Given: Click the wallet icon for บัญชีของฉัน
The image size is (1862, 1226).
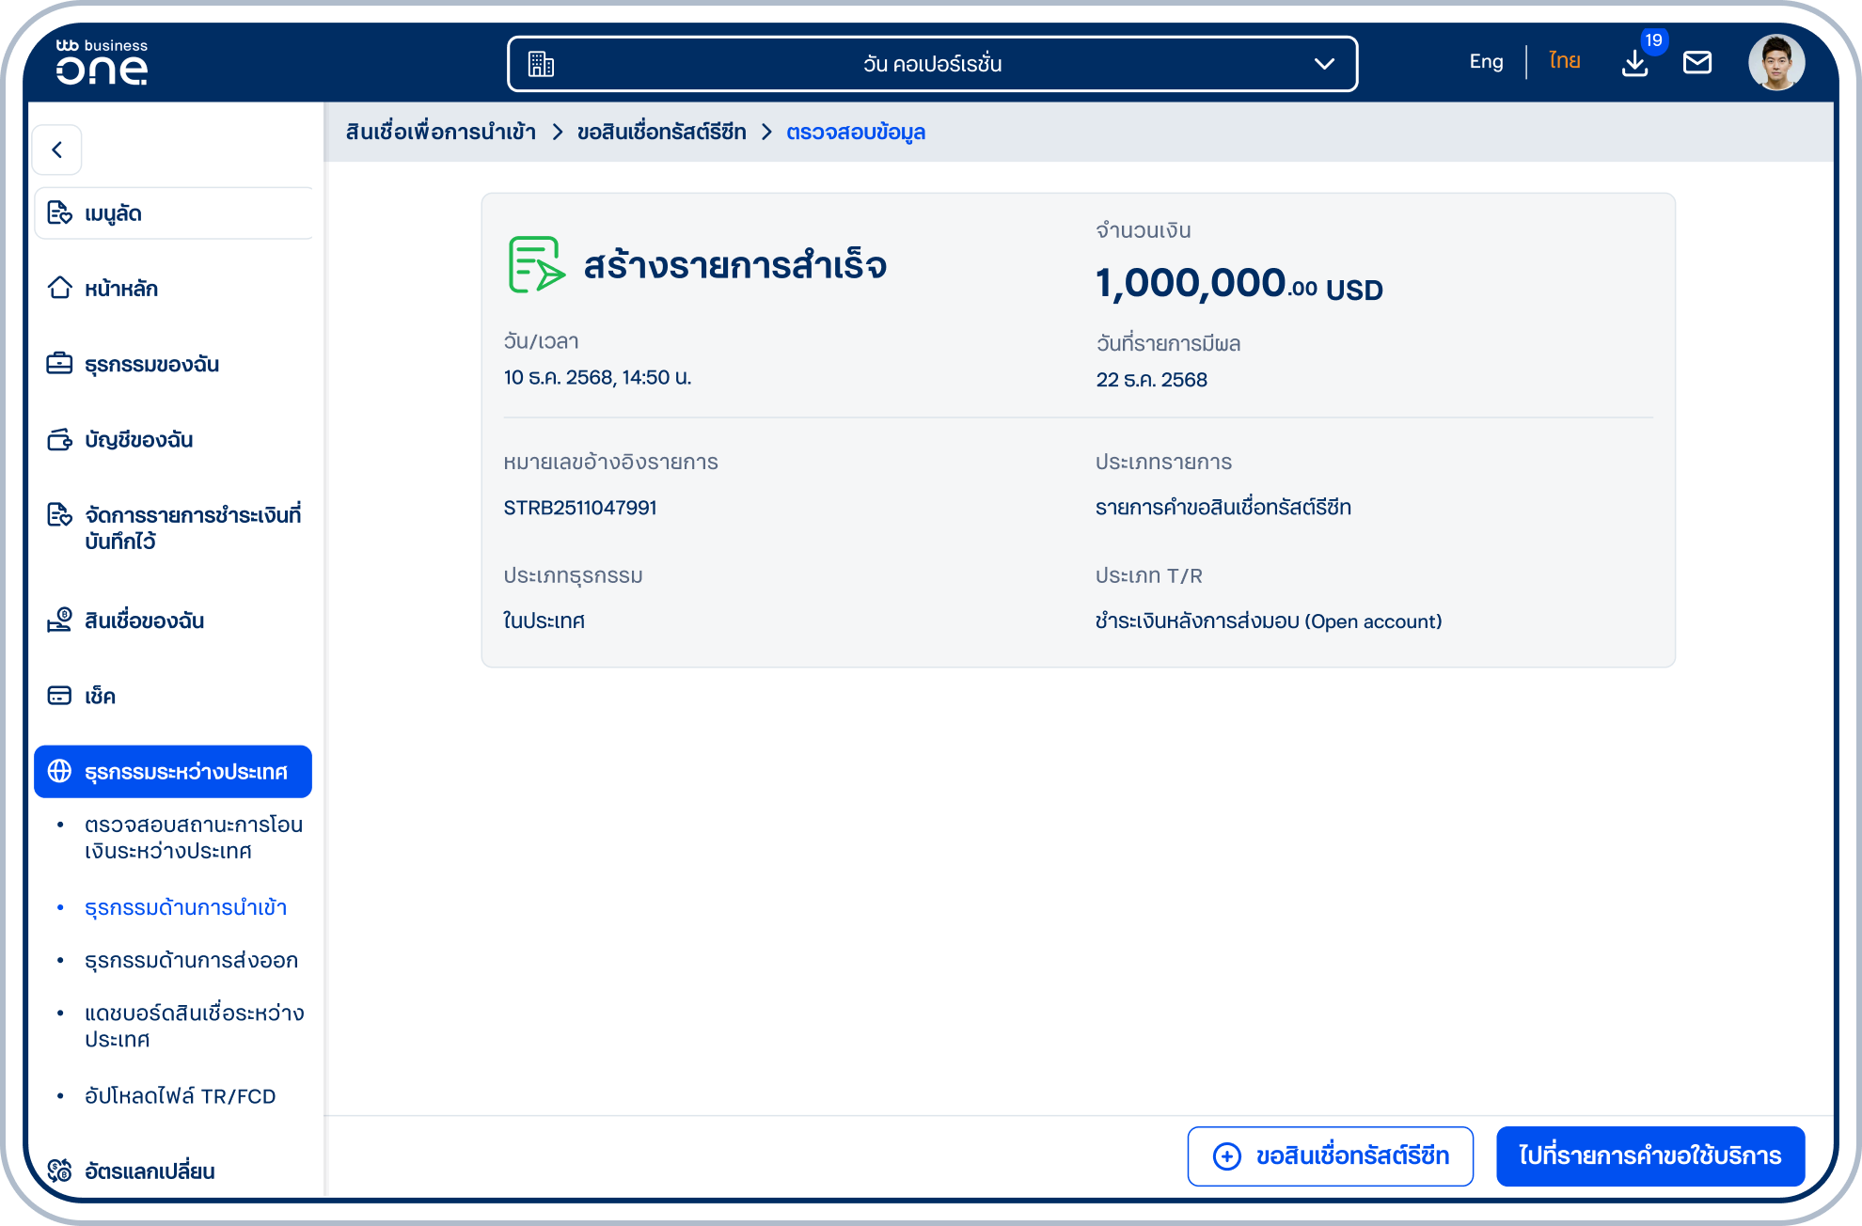Looking at the screenshot, I should coord(60,439).
